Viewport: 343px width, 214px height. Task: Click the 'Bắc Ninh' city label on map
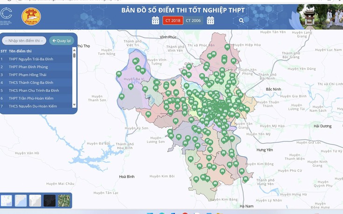274,89
